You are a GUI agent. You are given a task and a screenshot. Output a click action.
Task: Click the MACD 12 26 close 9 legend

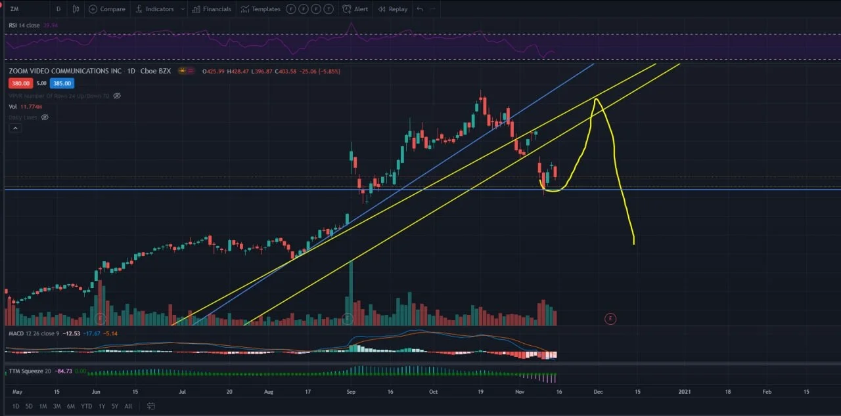(34, 333)
